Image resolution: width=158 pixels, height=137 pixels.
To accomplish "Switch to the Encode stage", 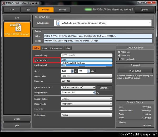I will (62, 10).
